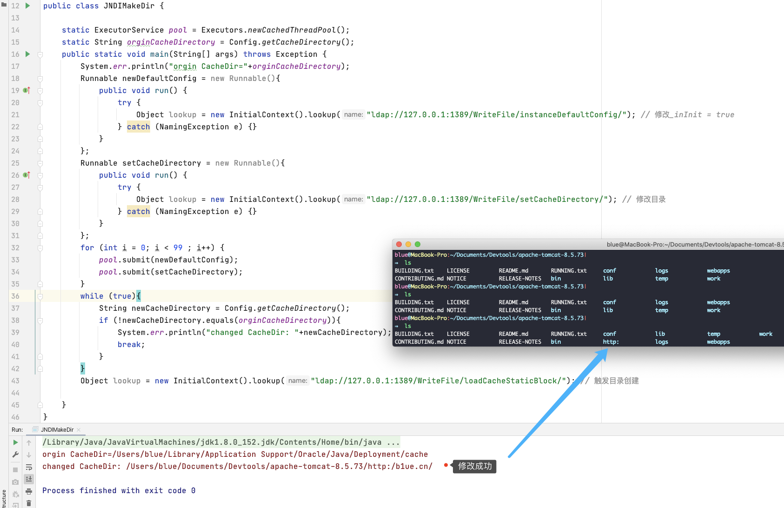Collapse the for loop fold on line 32
The image size is (784, 508).
(40, 248)
